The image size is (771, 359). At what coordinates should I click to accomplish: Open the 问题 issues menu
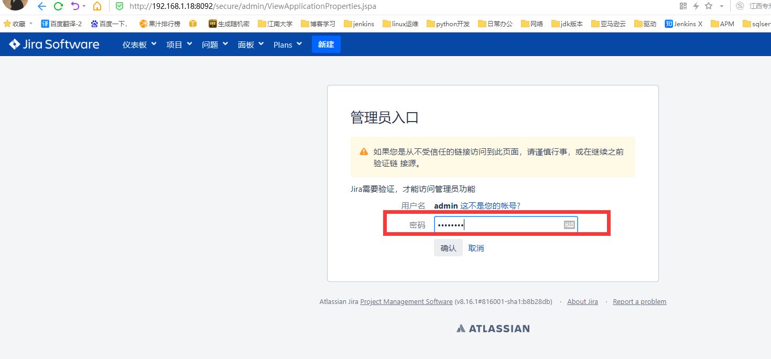(x=215, y=45)
